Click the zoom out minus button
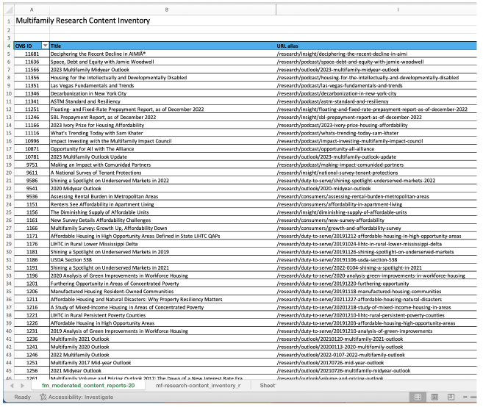Screen dimensions: 483x407 click(465, 397)
